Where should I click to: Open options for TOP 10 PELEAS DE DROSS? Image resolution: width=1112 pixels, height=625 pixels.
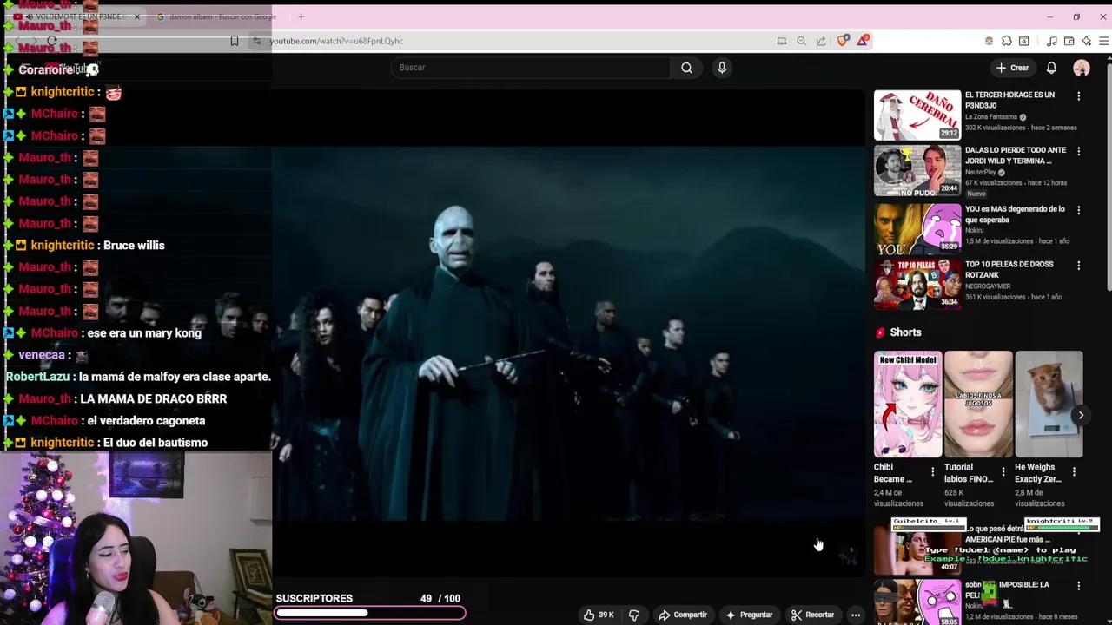click(1078, 266)
